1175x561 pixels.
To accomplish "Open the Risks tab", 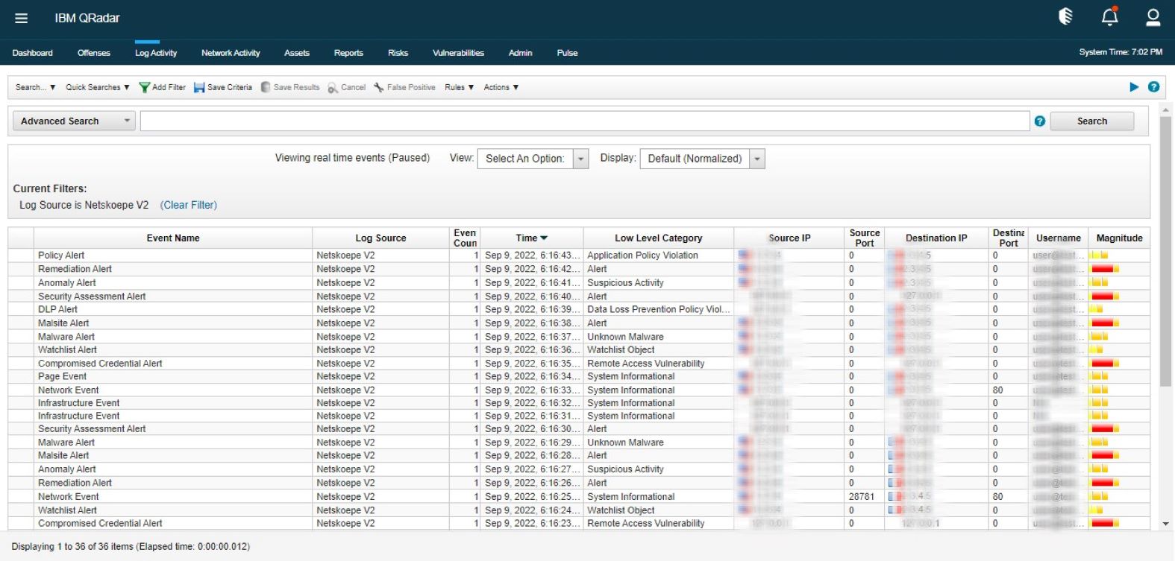I will tap(398, 53).
